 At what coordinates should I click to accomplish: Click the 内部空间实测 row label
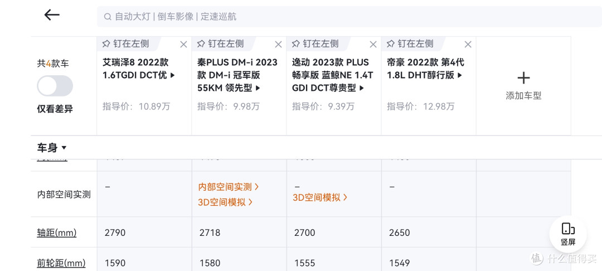point(64,194)
